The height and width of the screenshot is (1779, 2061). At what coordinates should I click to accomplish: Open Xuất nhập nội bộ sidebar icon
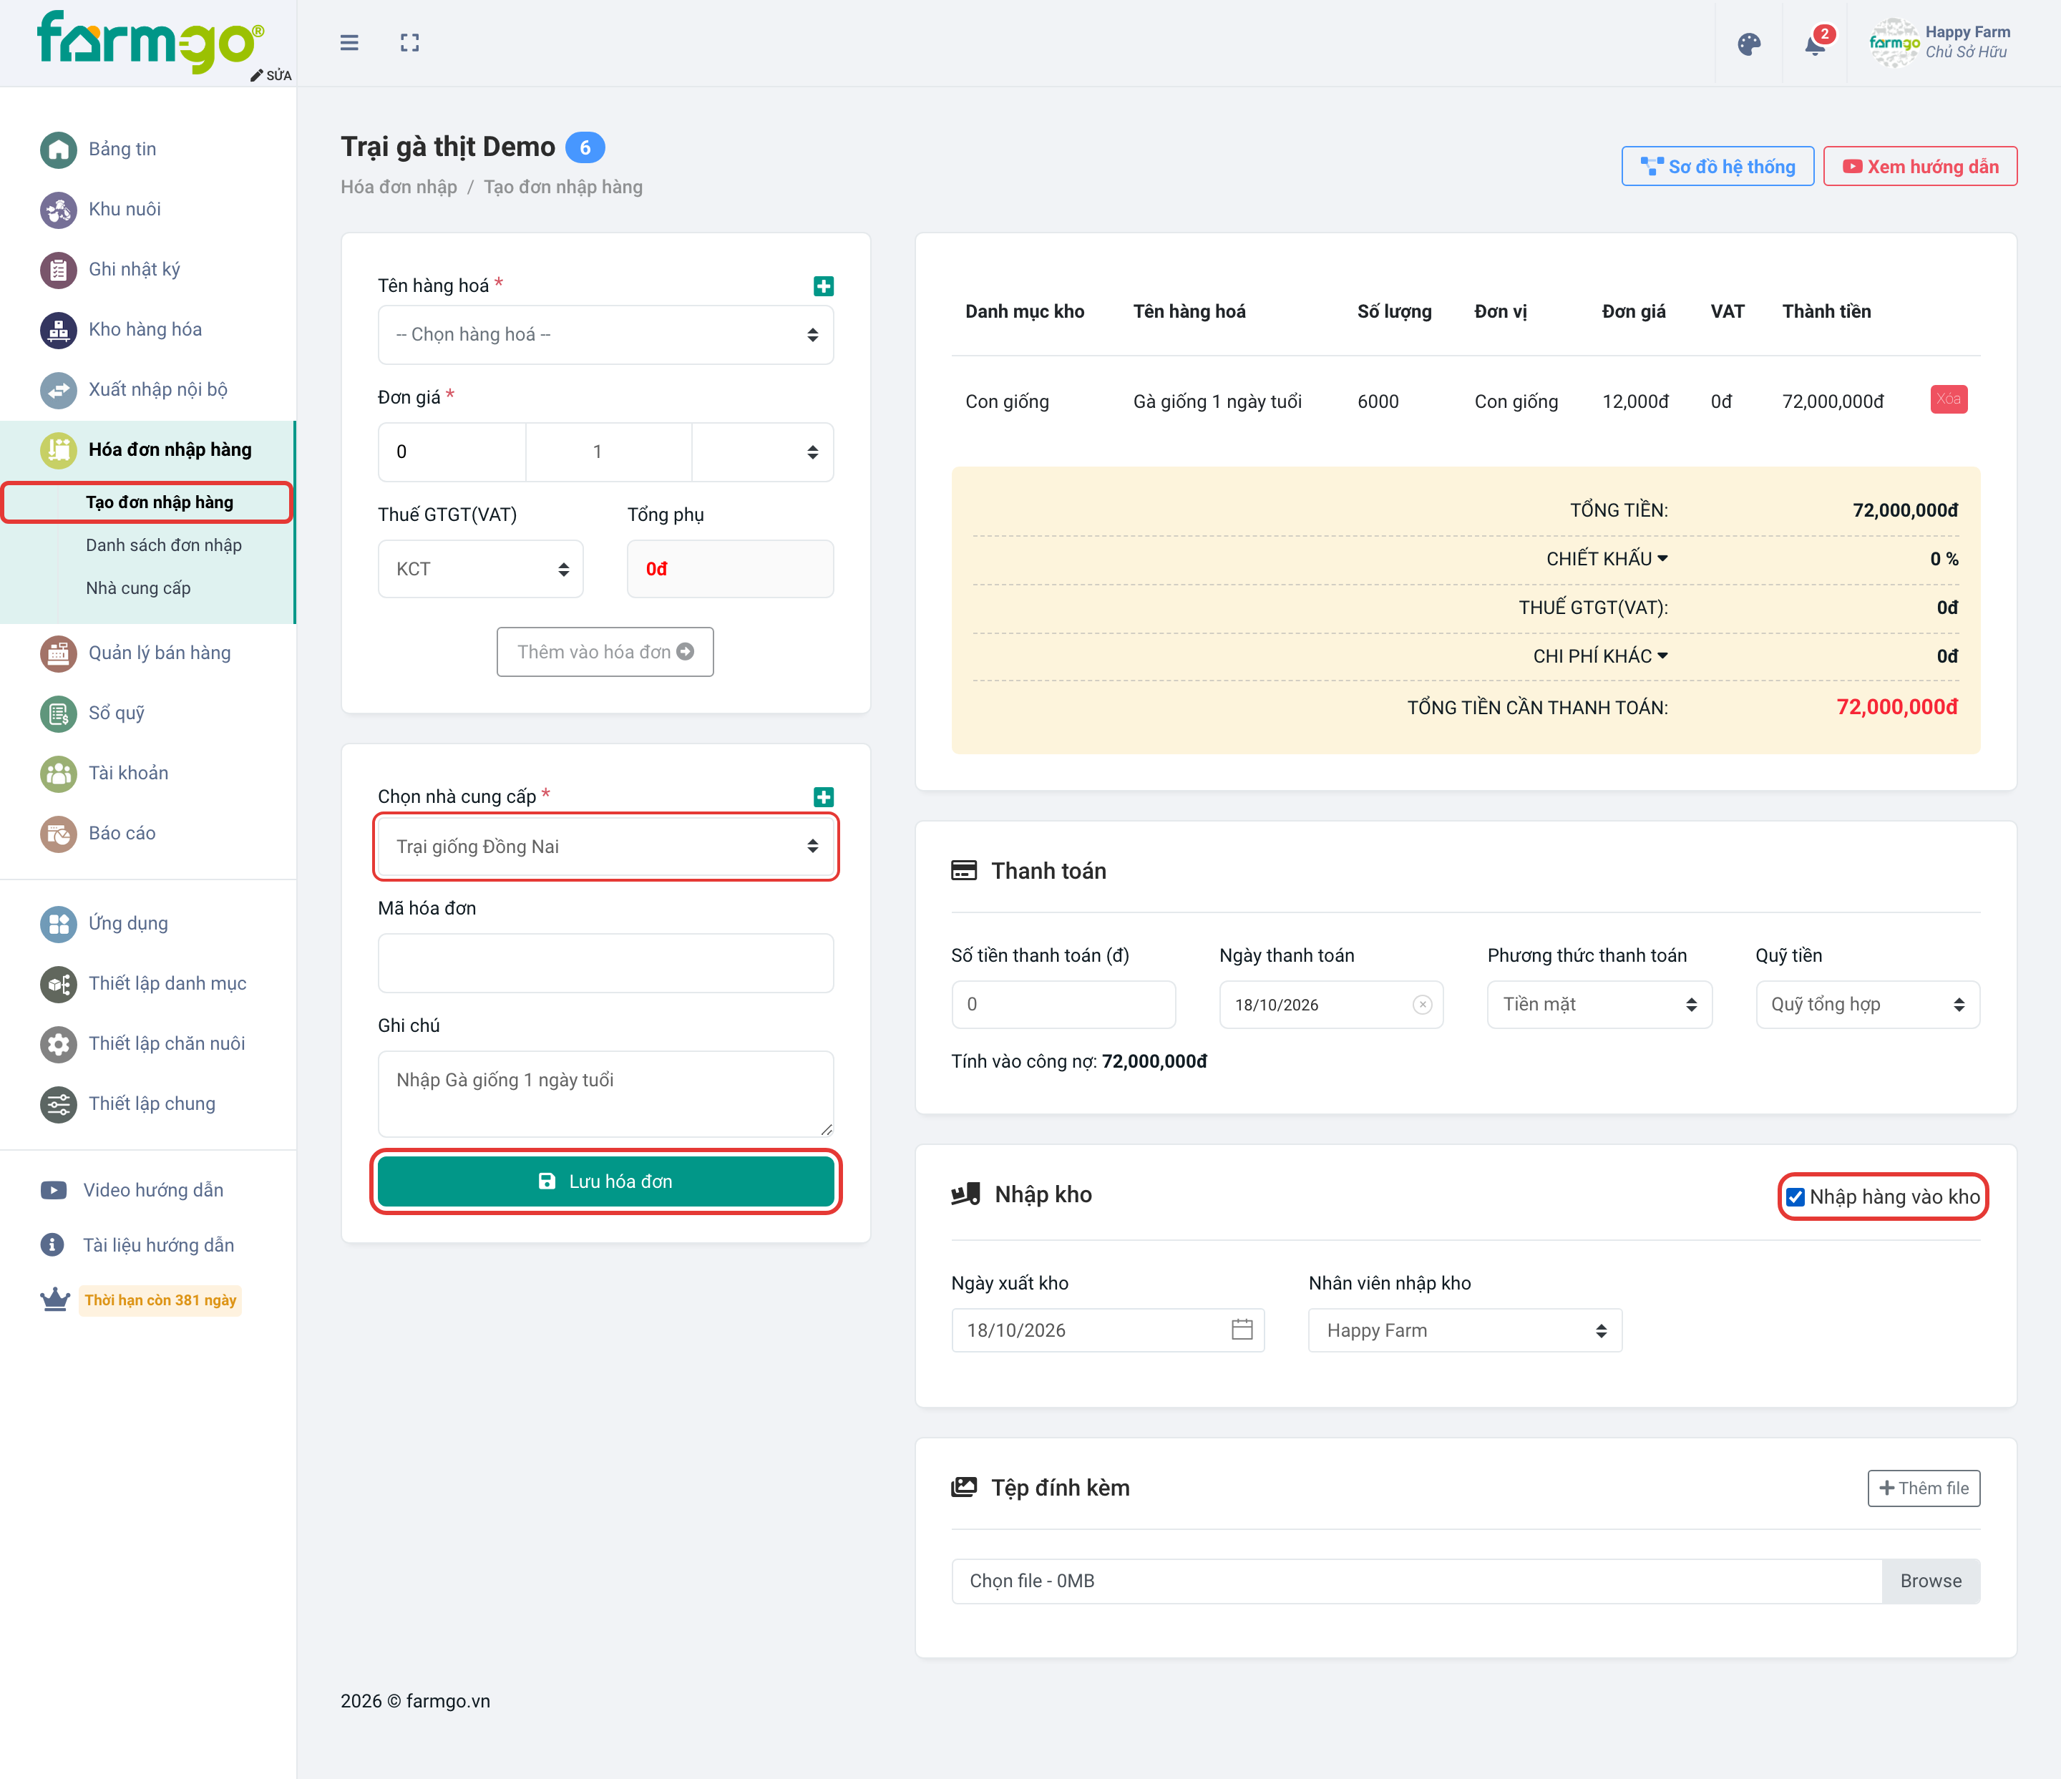click(59, 390)
